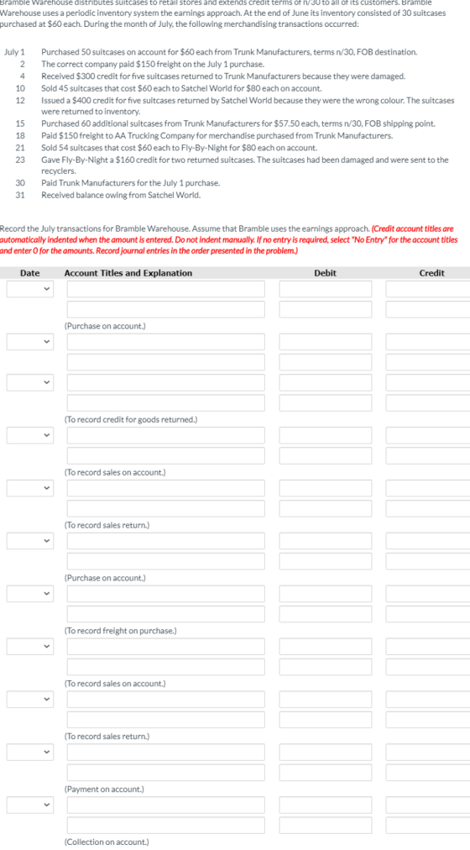Image resolution: width=470 pixels, height=850 pixels.
Task: Click second-line debit field of credit for goods returned entry
Action: [326, 403]
